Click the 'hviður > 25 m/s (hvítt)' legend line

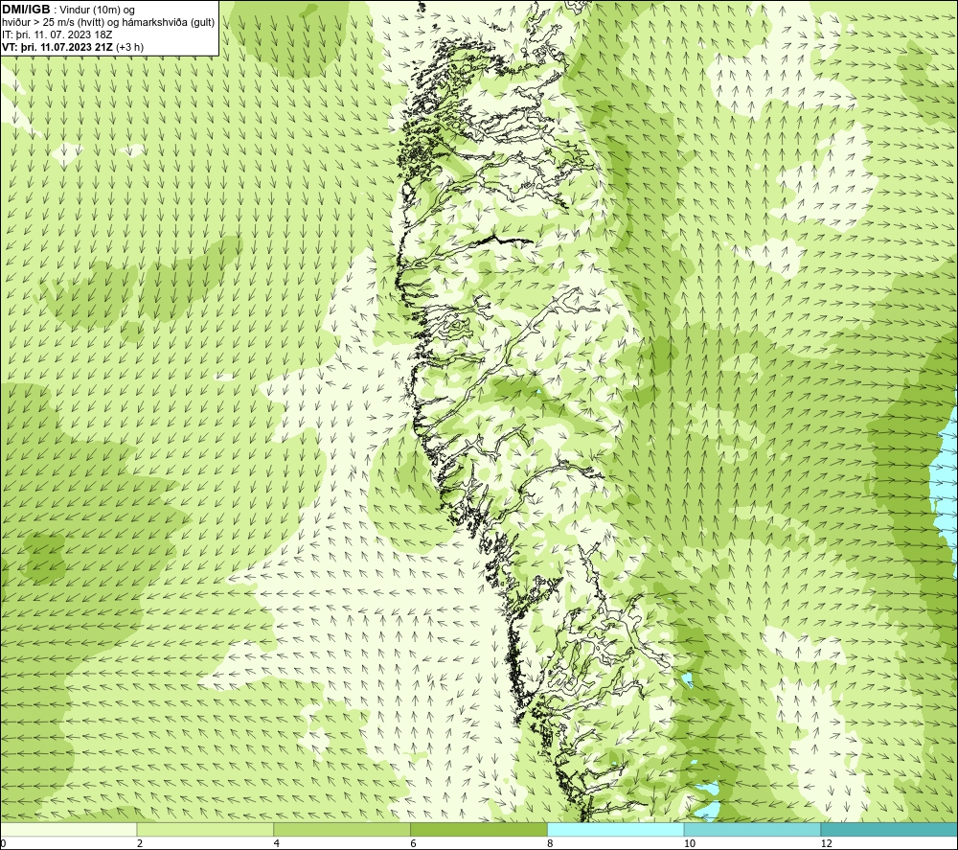(108, 23)
